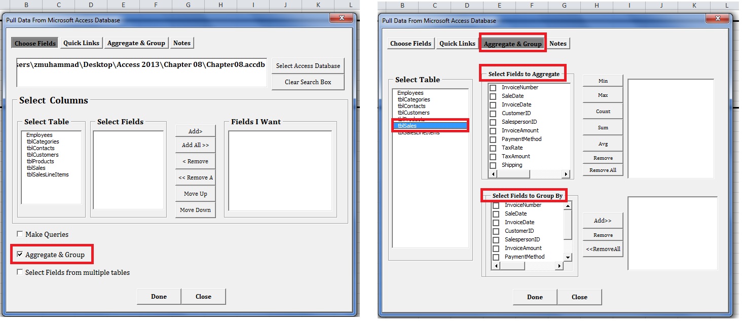Click the < Remove button
This screenshot has height=321, width=742.
[196, 161]
